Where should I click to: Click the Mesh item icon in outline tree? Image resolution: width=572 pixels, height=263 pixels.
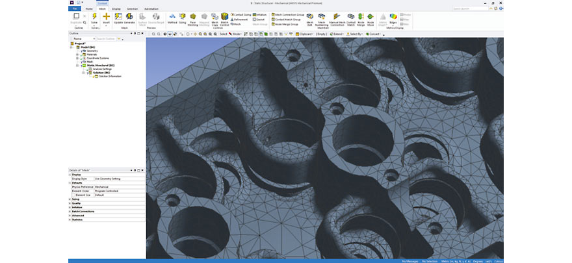point(85,62)
